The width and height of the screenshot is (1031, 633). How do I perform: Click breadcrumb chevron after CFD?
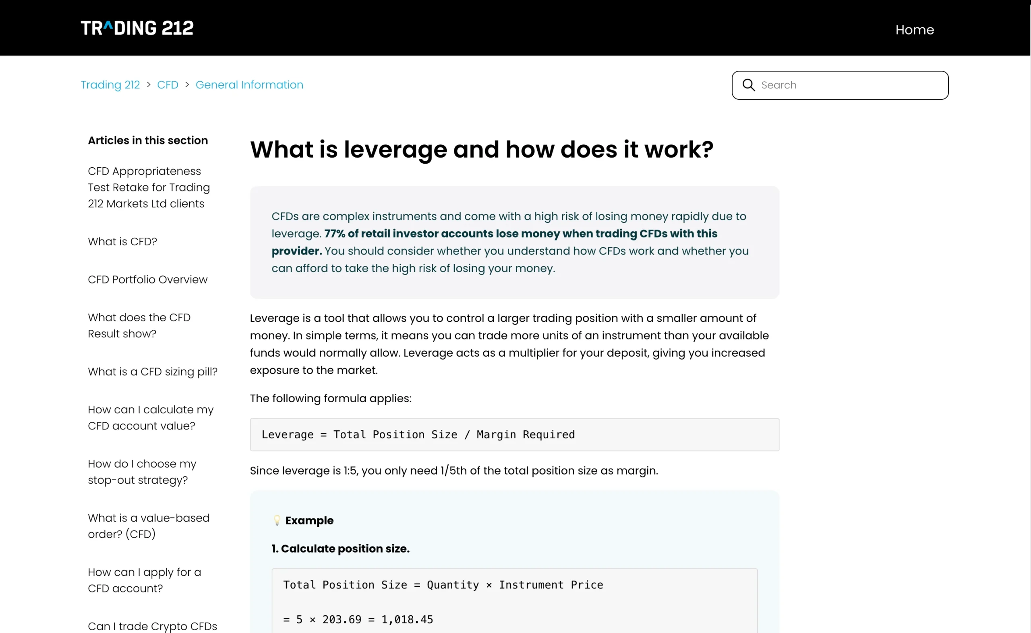(x=187, y=84)
